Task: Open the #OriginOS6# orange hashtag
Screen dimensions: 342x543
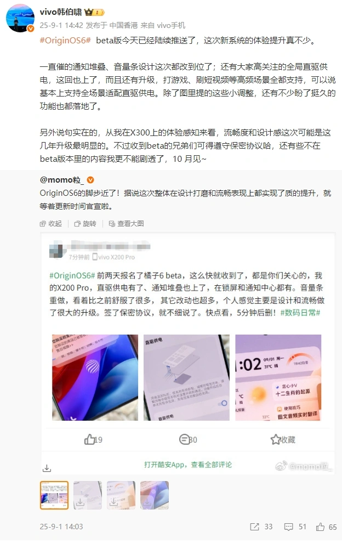Action: click(x=65, y=41)
